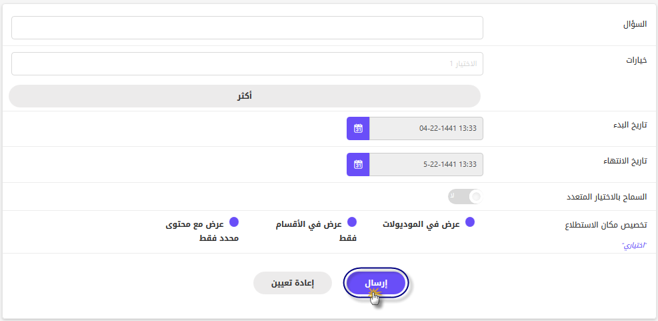Click the عرض مع محتوى محدد فقط label
Image resolution: width=658 pixels, height=321 pixels.
tap(202, 231)
